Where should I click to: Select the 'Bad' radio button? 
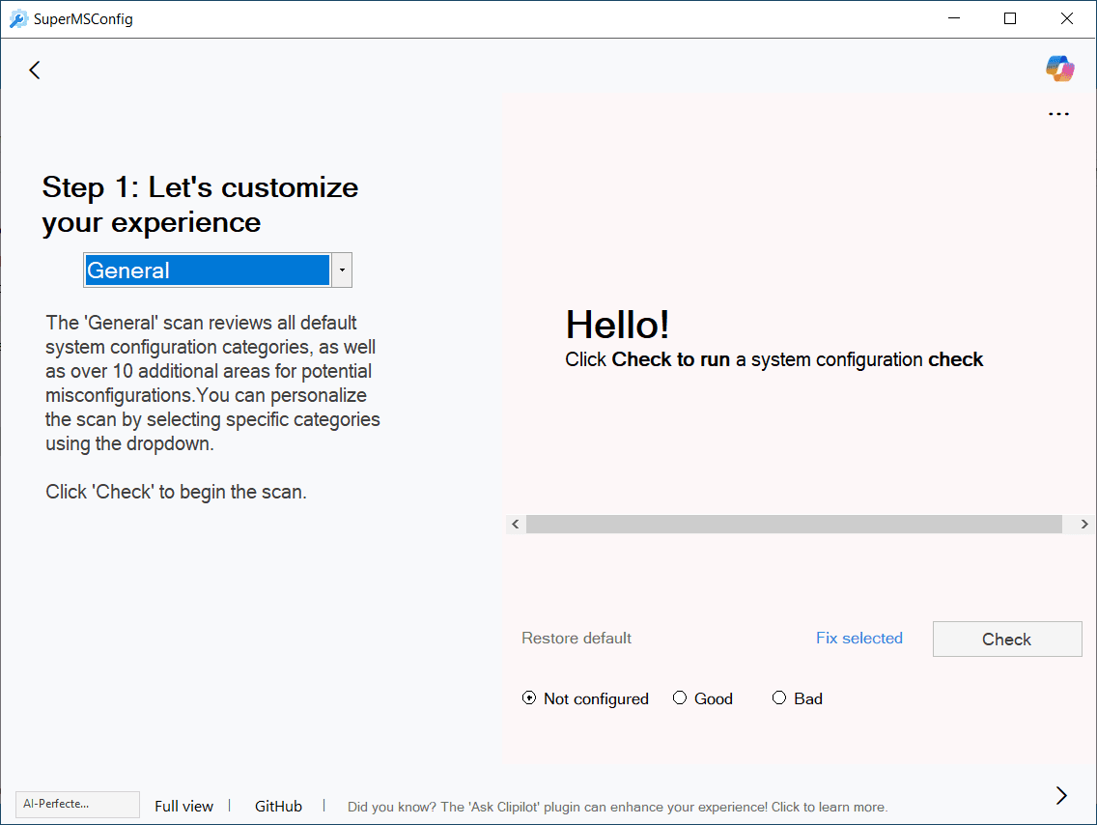tap(779, 698)
